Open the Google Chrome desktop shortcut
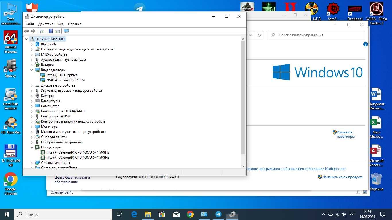The height and width of the screenshot is (220, 392). [x=11, y=184]
